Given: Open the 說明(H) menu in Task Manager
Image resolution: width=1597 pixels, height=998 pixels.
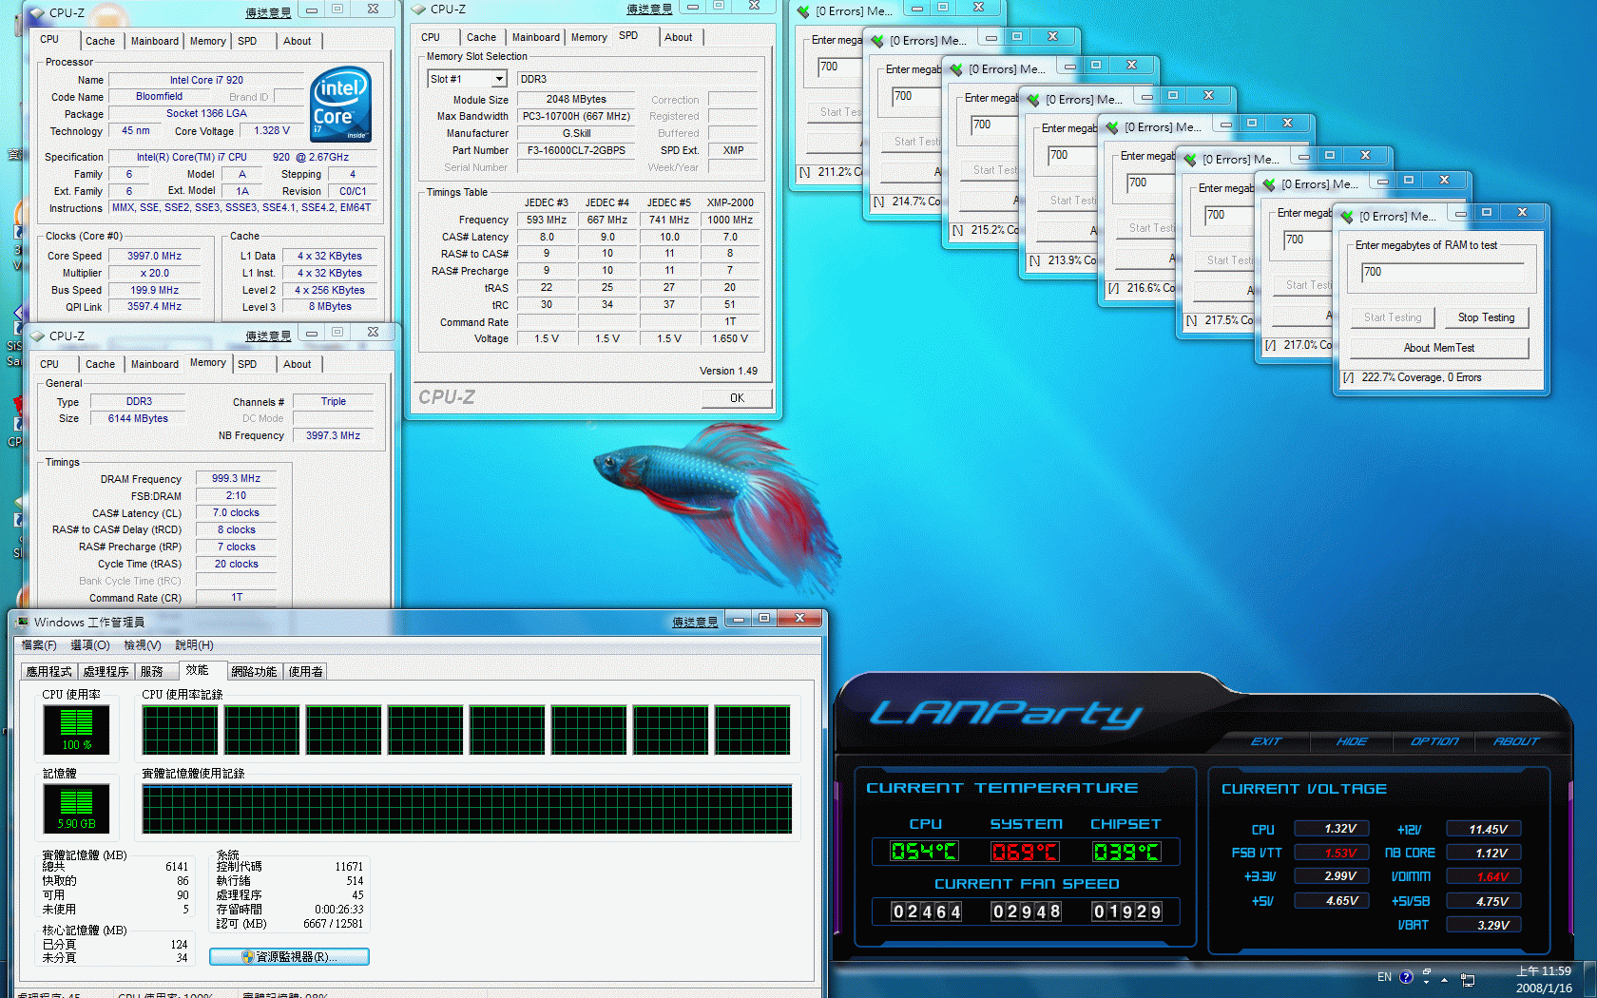Looking at the screenshot, I should [x=195, y=645].
